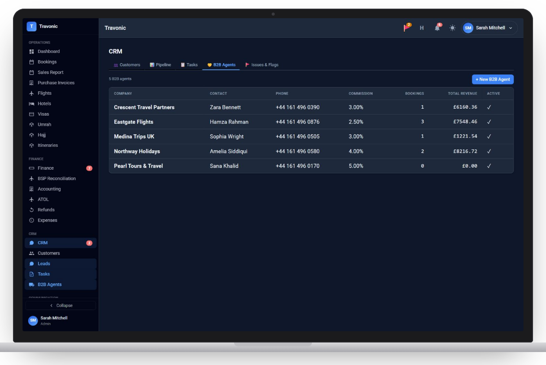The width and height of the screenshot is (546, 365).
Task: Toggle light/dark theme sun icon
Action: pos(452,28)
